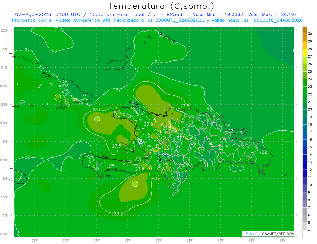Click the legend label '10'
317x244 pixels.
click(x=310, y=185)
